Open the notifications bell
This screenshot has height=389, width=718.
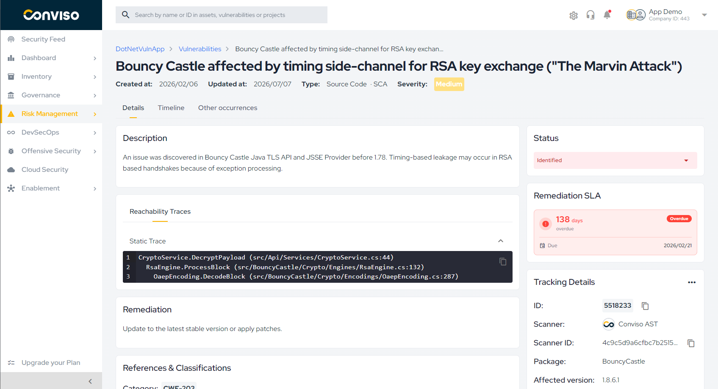607,15
